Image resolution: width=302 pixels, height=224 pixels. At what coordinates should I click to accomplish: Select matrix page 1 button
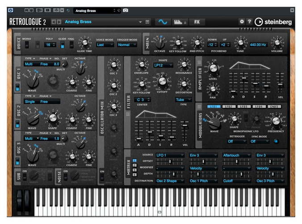pos(134,160)
